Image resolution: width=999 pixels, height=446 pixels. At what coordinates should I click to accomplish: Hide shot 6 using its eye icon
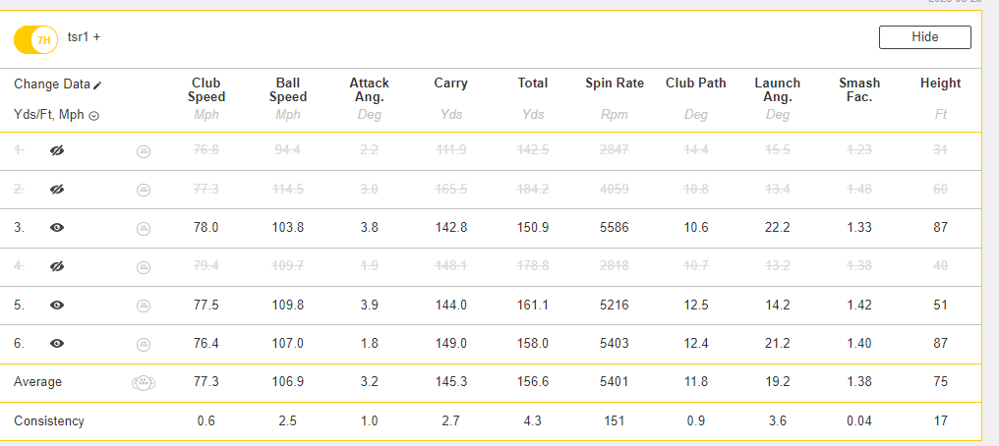click(57, 344)
